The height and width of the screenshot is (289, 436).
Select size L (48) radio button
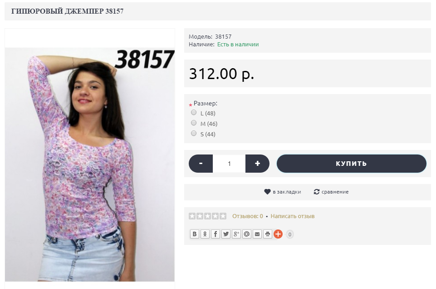[x=194, y=113]
